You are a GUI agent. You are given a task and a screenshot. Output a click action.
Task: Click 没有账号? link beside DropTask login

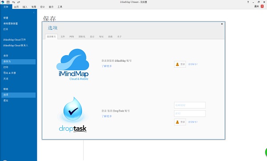[193, 122]
